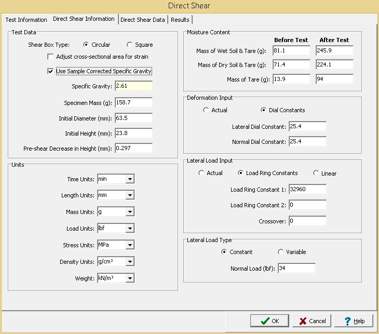
Task: Select Square shear box type
Action: coord(130,45)
